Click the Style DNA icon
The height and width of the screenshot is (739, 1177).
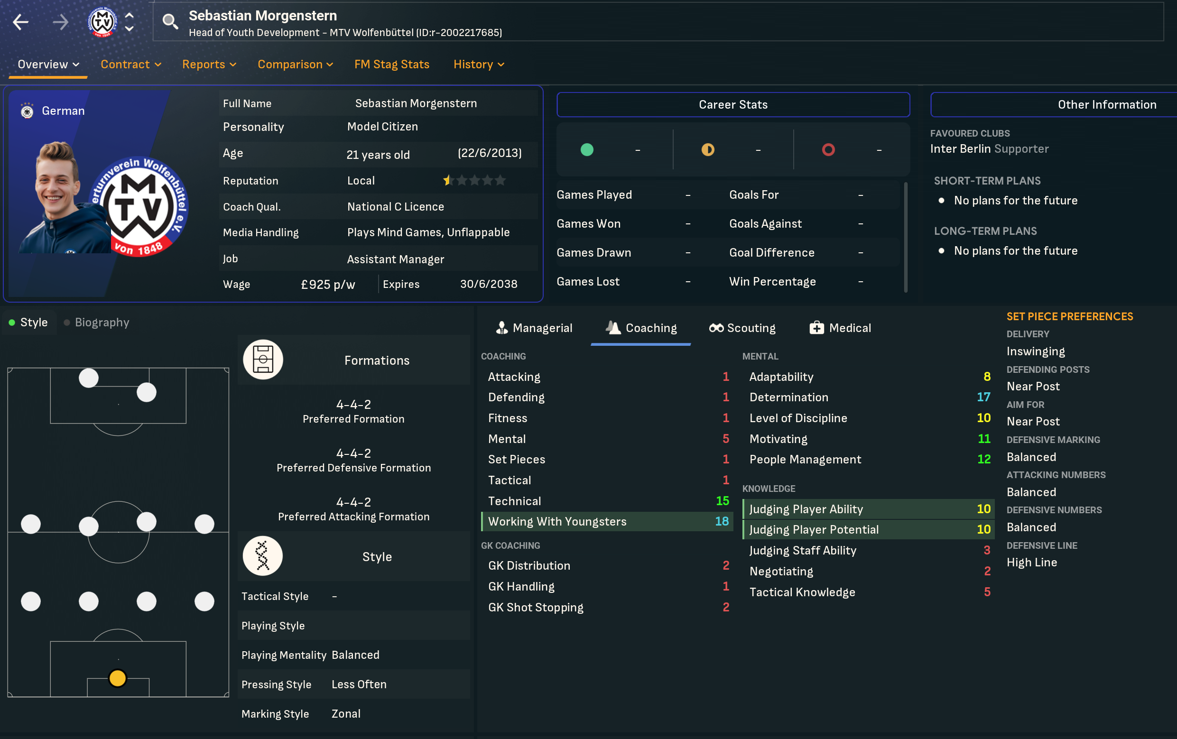point(263,556)
